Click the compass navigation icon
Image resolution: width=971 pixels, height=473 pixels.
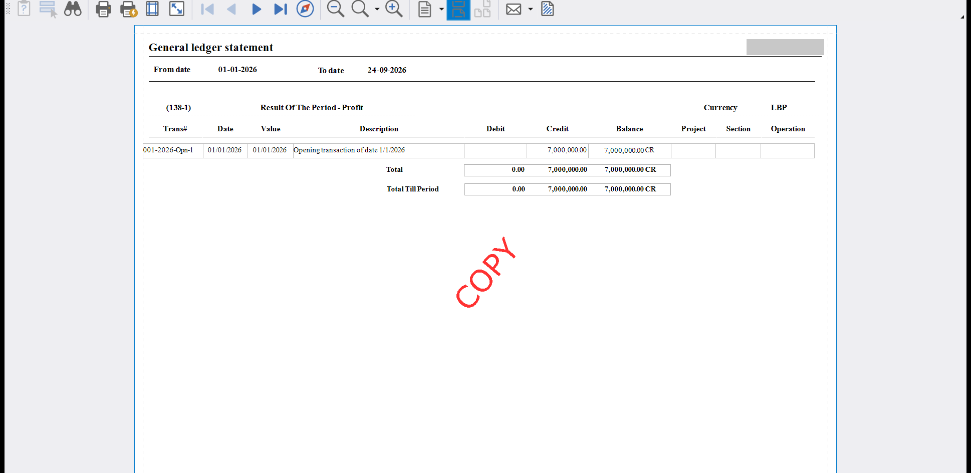click(x=305, y=9)
